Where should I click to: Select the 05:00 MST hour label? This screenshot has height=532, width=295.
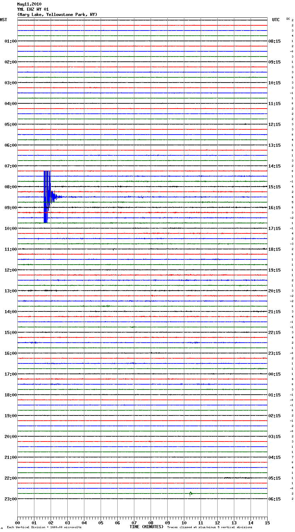pyautogui.click(x=10, y=124)
